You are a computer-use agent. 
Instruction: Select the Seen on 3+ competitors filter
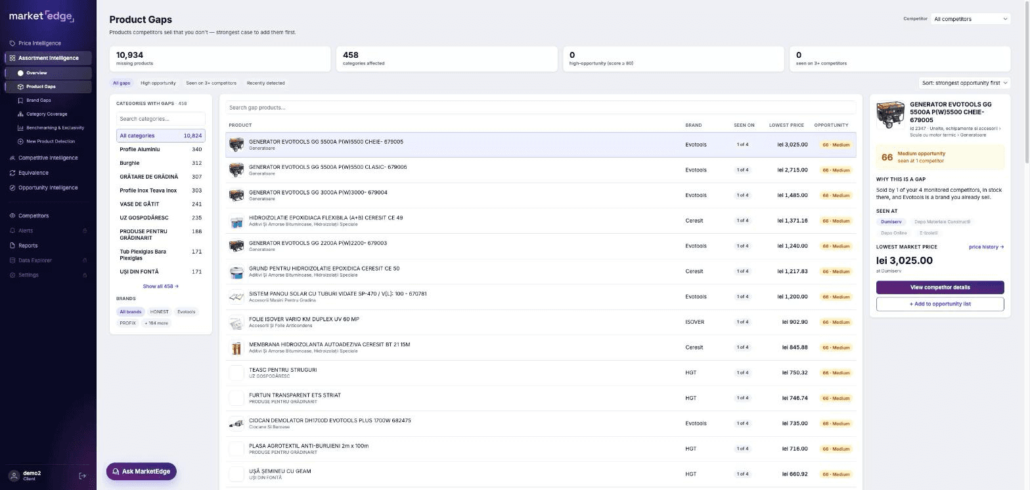tap(211, 83)
